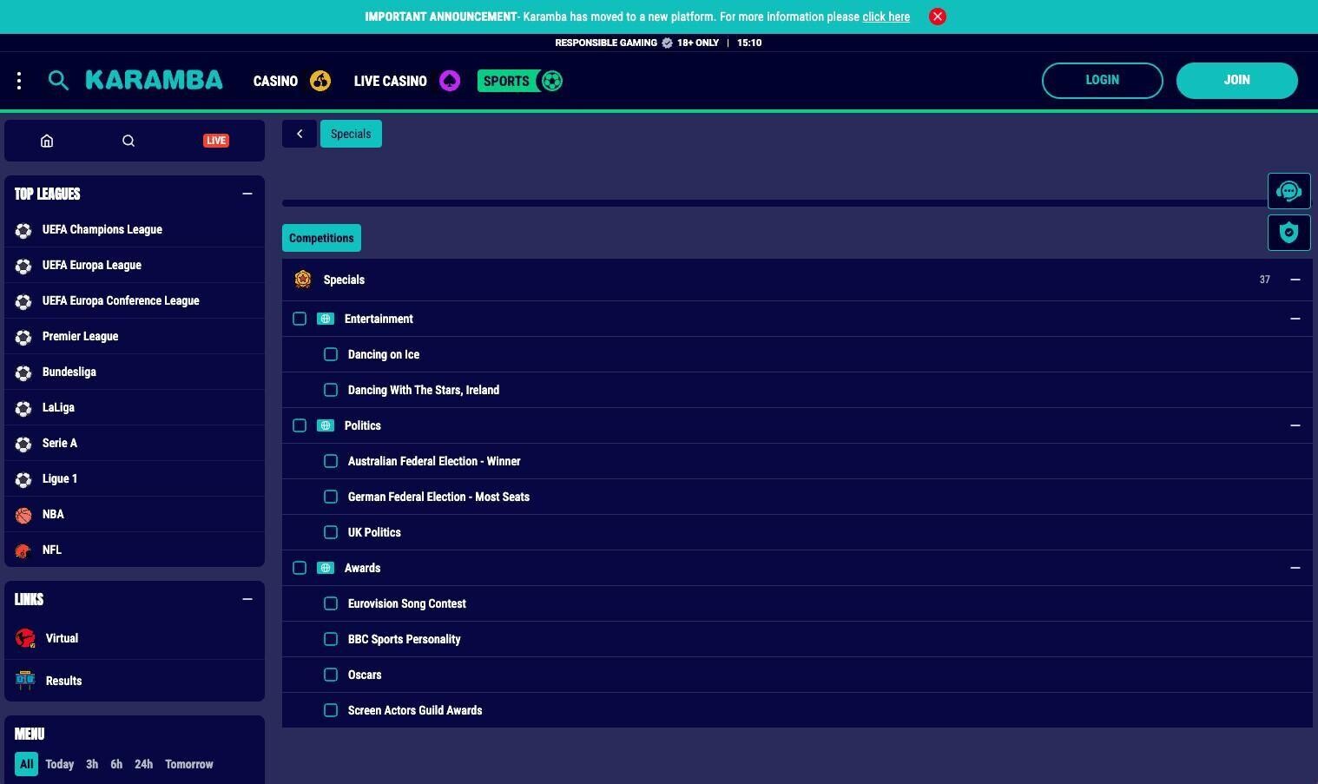
Task: Tick the Dancing on Ice checkbox
Action: point(331,354)
